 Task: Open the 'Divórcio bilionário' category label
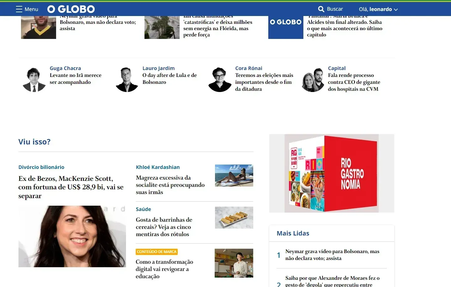[41, 167]
